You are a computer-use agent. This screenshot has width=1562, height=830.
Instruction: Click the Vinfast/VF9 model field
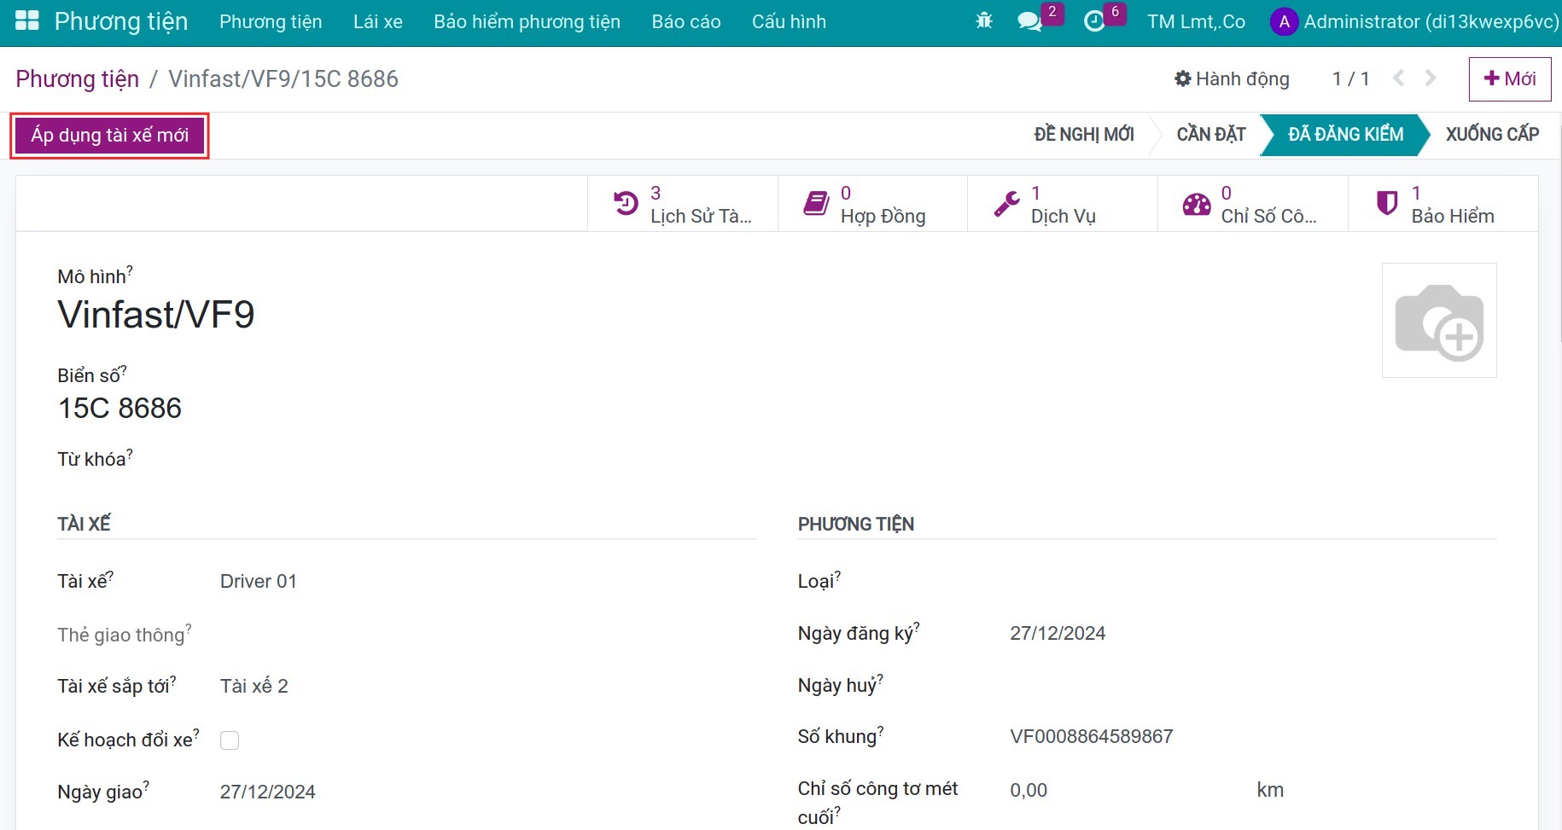coord(155,315)
